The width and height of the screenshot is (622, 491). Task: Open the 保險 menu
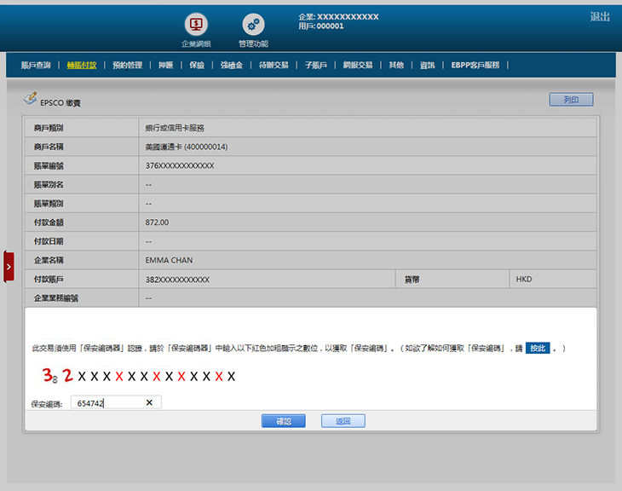197,65
